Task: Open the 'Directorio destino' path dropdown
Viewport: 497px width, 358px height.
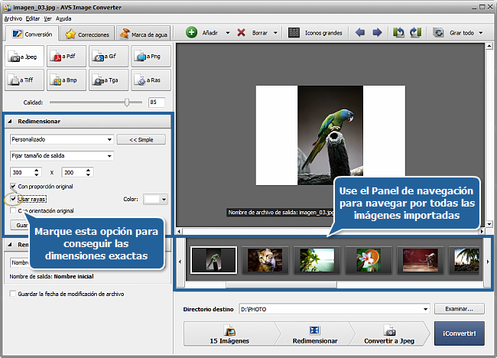Action: tap(425, 309)
